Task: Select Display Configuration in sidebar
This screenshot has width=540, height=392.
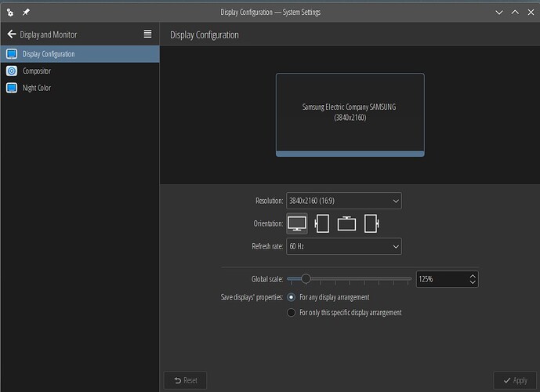Action: pos(80,54)
